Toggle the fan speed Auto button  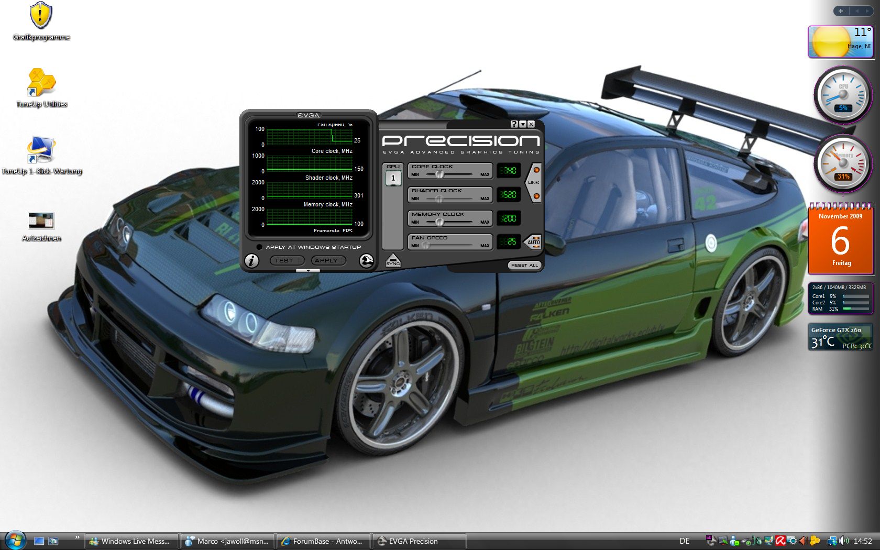pyautogui.click(x=533, y=242)
